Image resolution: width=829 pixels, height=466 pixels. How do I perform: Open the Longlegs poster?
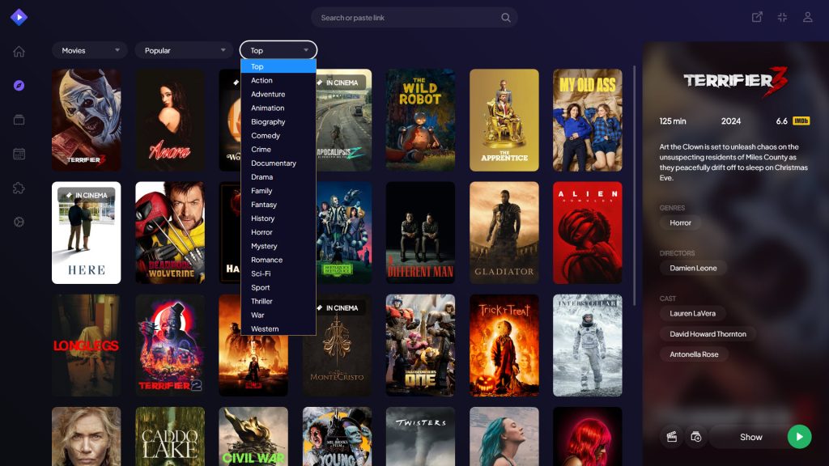pyautogui.click(x=86, y=345)
